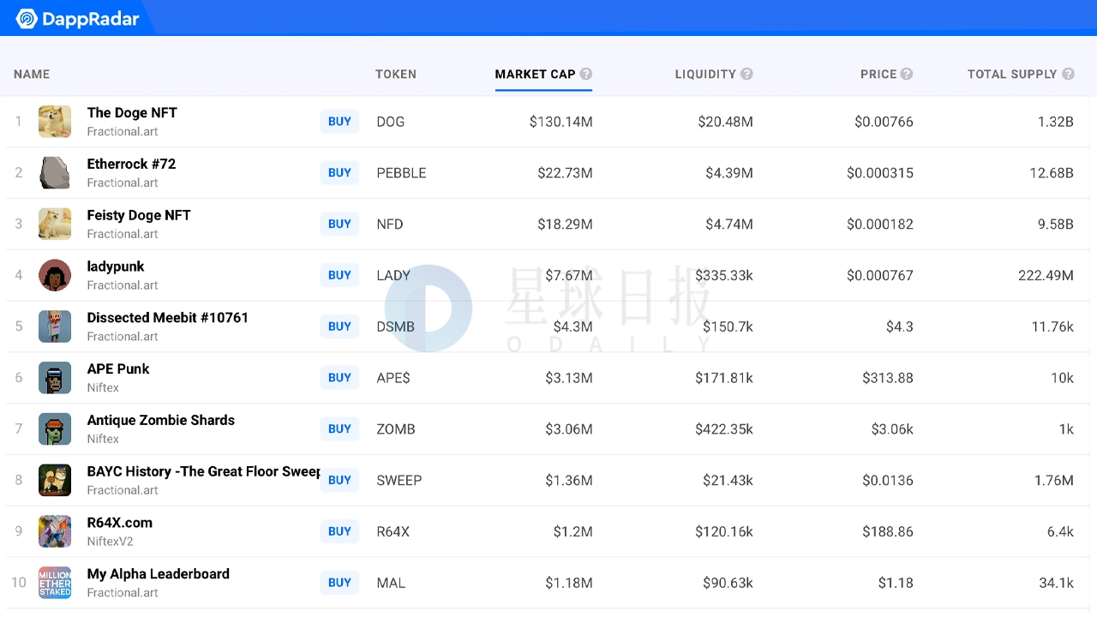Buy the PEBBLE token
The width and height of the screenshot is (1097, 617).
[340, 173]
